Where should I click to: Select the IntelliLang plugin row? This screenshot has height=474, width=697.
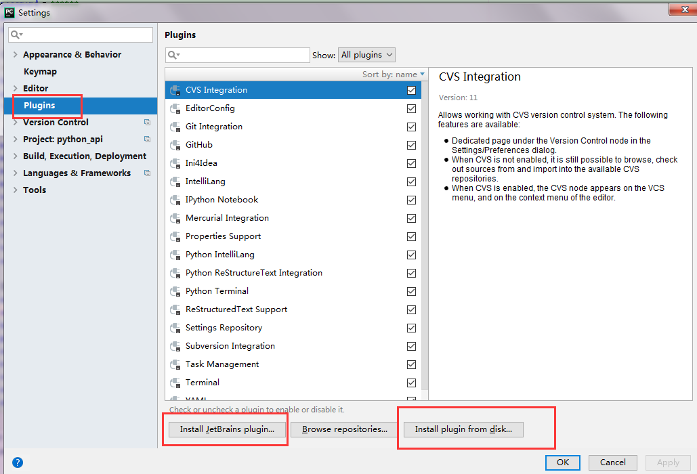pyautogui.click(x=293, y=181)
